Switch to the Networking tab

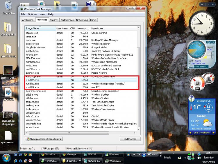pos(82,20)
